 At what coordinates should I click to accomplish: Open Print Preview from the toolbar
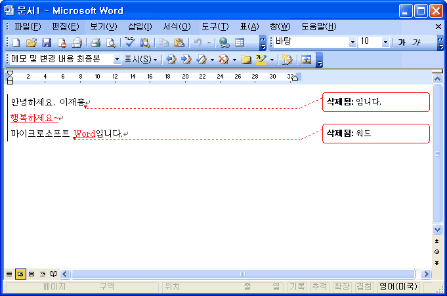coord(111,43)
